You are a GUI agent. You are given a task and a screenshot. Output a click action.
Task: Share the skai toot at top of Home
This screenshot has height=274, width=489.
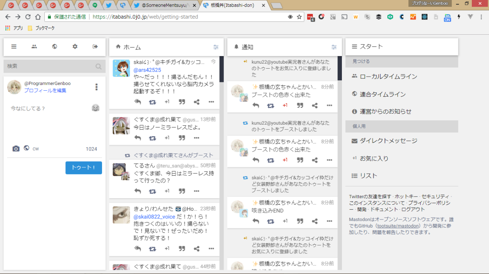click(196, 102)
